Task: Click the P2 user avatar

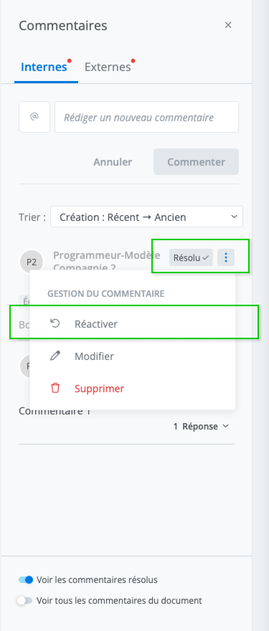Action: (x=32, y=262)
